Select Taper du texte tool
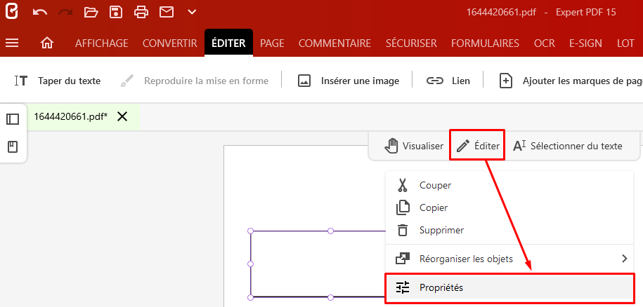This screenshot has width=643, height=307. point(58,81)
